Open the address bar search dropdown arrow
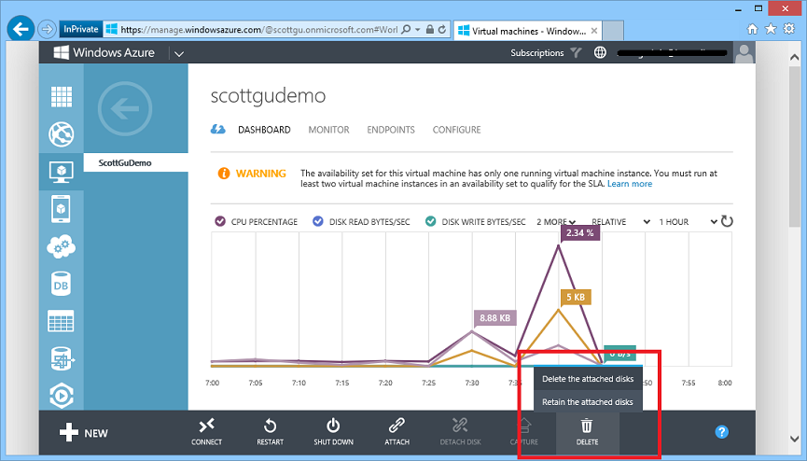The width and height of the screenshot is (807, 461). pyautogui.click(x=417, y=29)
